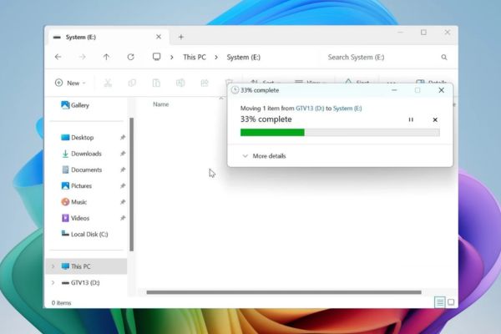The width and height of the screenshot is (501, 334).
Task: Open the Documents quick access folder
Action: pos(82,170)
